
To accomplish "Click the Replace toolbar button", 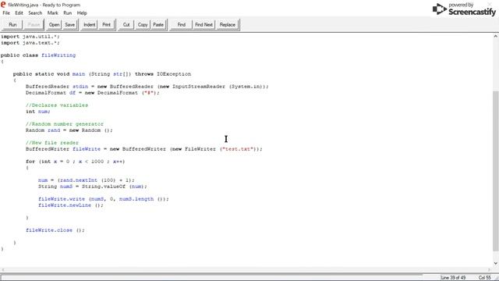I will click(x=227, y=24).
